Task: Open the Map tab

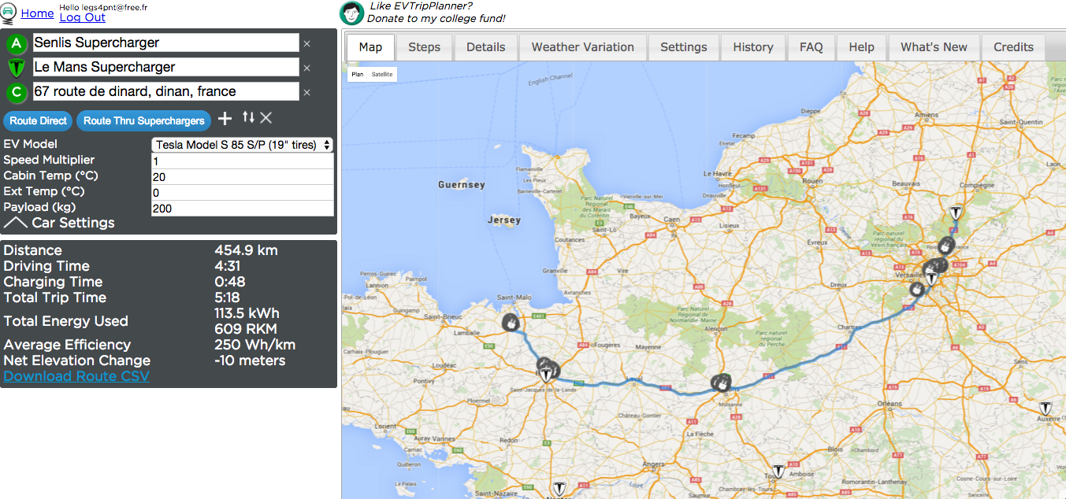Action: pos(370,47)
